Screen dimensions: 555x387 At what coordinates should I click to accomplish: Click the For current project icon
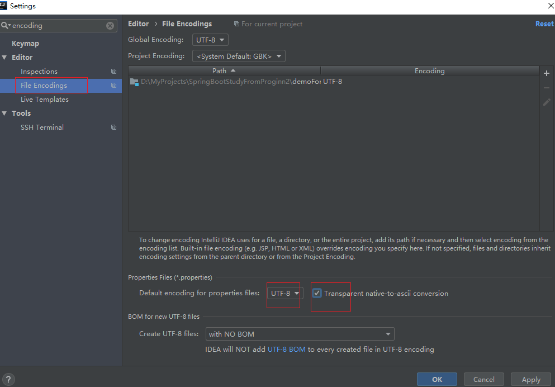point(236,24)
